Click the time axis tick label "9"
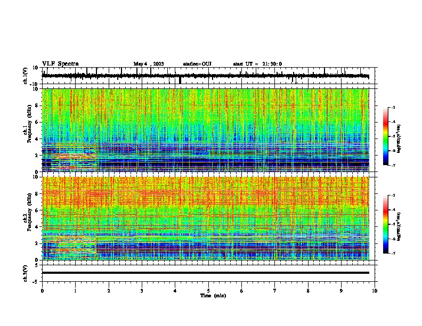This screenshot has height=326, width=422. click(x=341, y=291)
